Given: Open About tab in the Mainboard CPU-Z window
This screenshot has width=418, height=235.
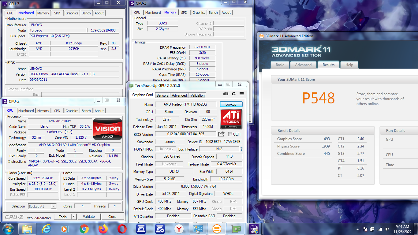Looking at the screenshot, I should (99, 13).
